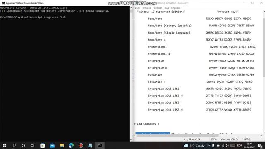Click Notepad horizontal scrollbar right arrow
Screen dimensions: 265x149
coord(261,135)
